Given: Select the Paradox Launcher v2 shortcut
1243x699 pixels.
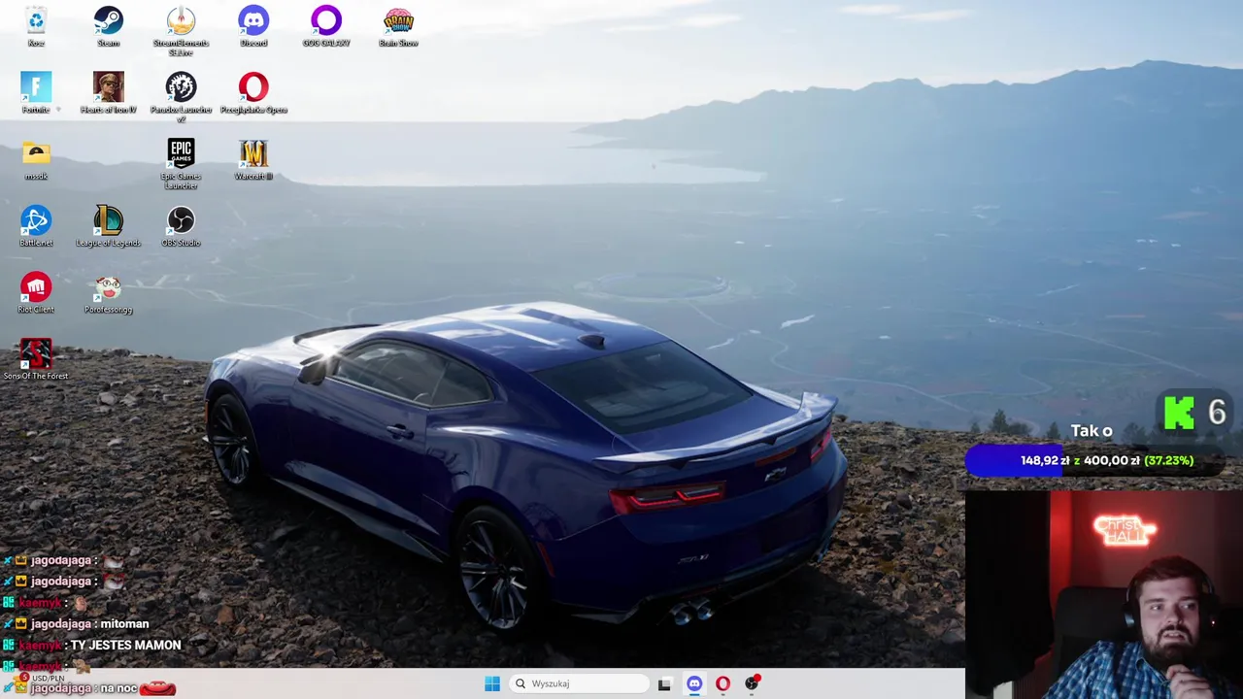Looking at the screenshot, I should point(181,97).
